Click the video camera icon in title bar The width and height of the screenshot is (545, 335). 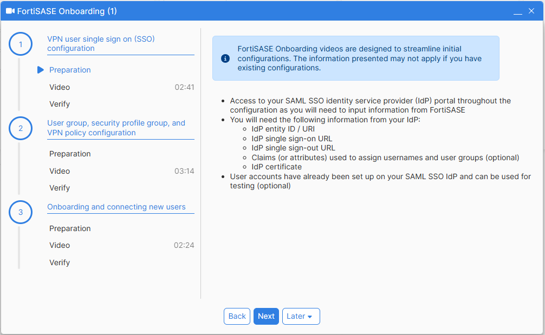10,11
